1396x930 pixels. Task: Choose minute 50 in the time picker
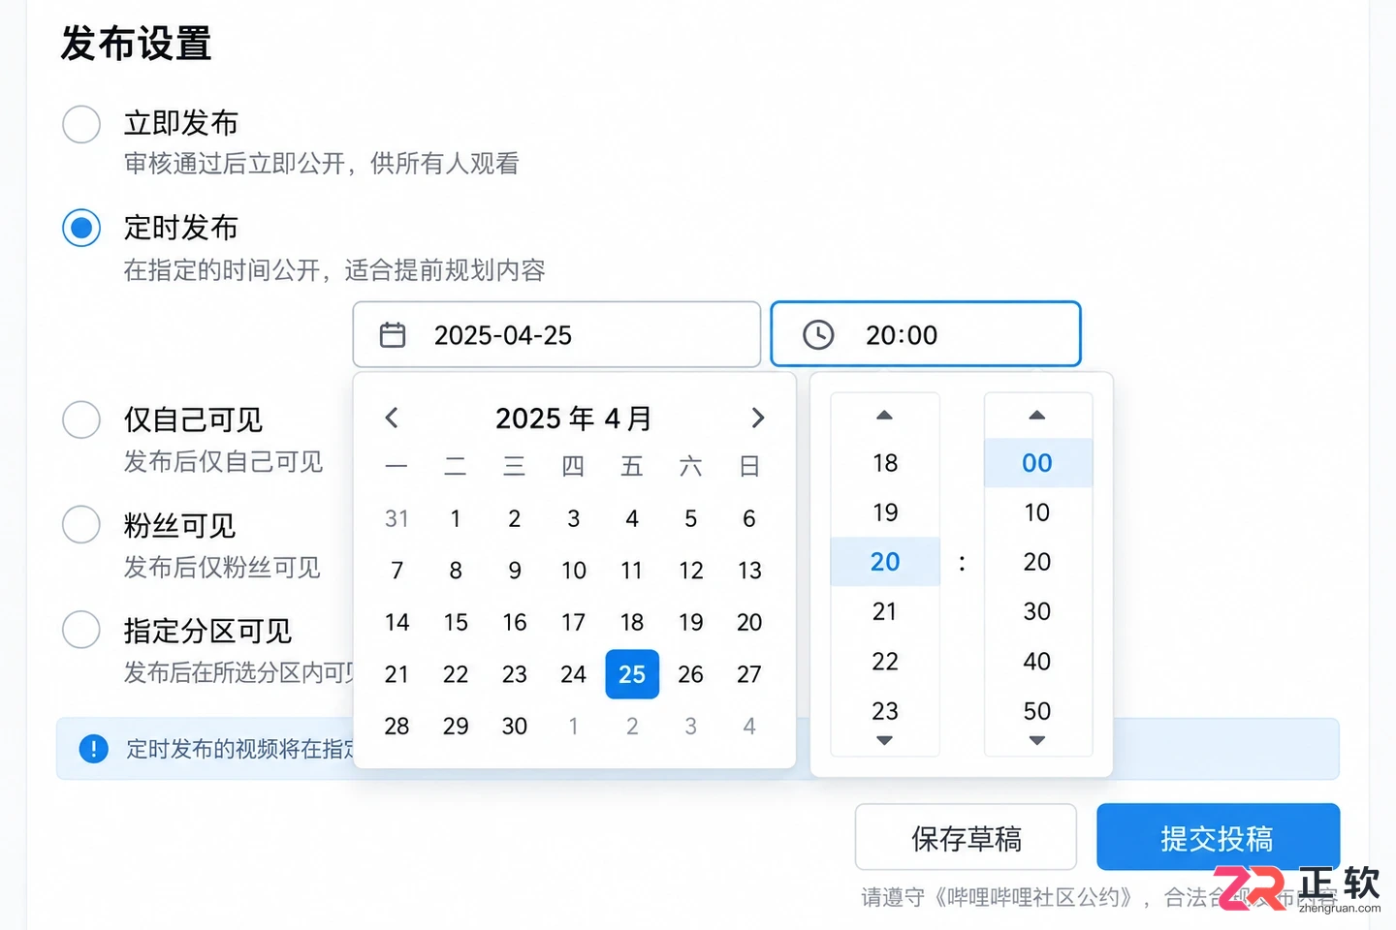click(1037, 711)
